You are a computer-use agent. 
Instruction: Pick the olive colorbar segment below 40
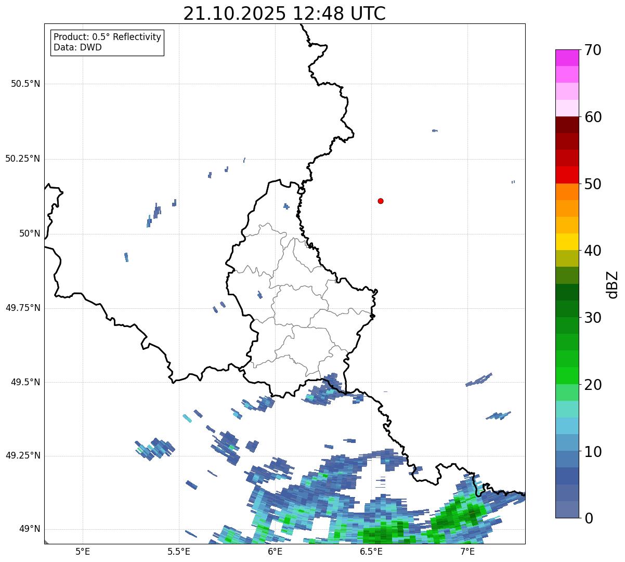[x=567, y=258]
